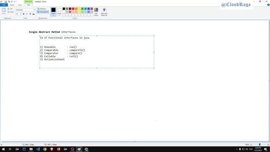270x152 pixels.
Task: Select the Color 1 foreground box
Action: click(x=54, y=12)
